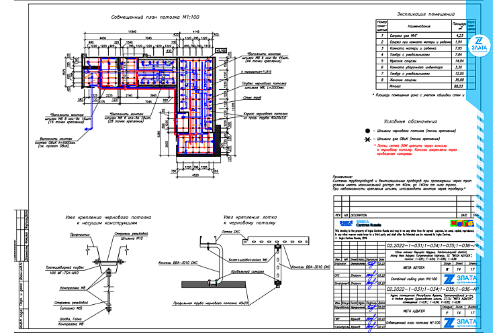The width and height of the screenshot is (501, 333).
Task: Select the Примечание note heading
Action: [347, 175]
